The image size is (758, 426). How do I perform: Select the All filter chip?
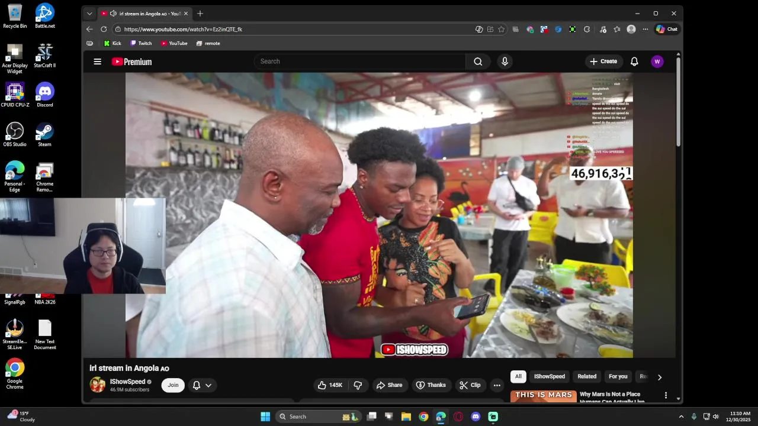point(518,376)
